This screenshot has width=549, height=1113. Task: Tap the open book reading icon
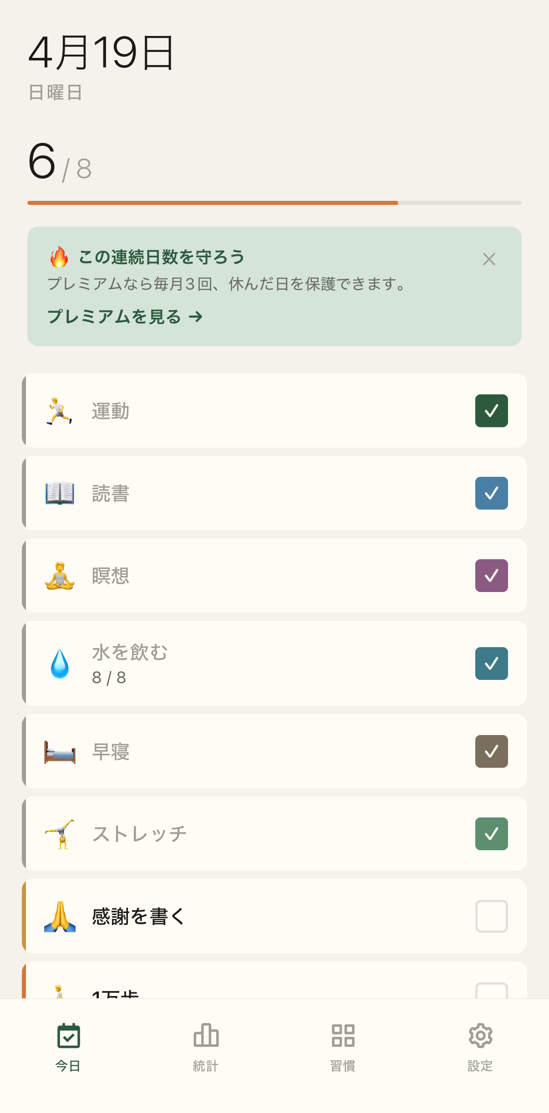60,493
